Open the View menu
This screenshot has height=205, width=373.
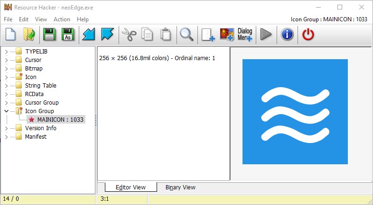coord(41,19)
